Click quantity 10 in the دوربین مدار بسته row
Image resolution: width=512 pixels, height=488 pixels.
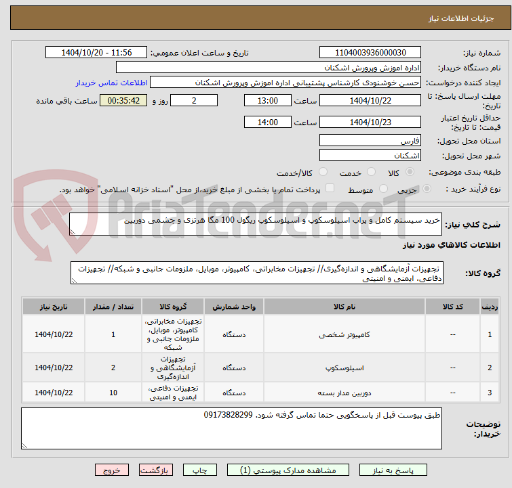click(x=113, y=393)
